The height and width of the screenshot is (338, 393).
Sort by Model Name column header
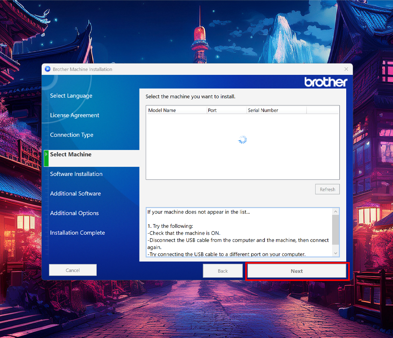(x=176, y=110)
